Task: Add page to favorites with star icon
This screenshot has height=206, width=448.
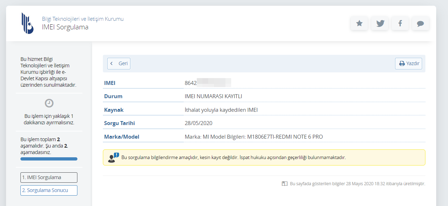Action: [x=359, y=24]
